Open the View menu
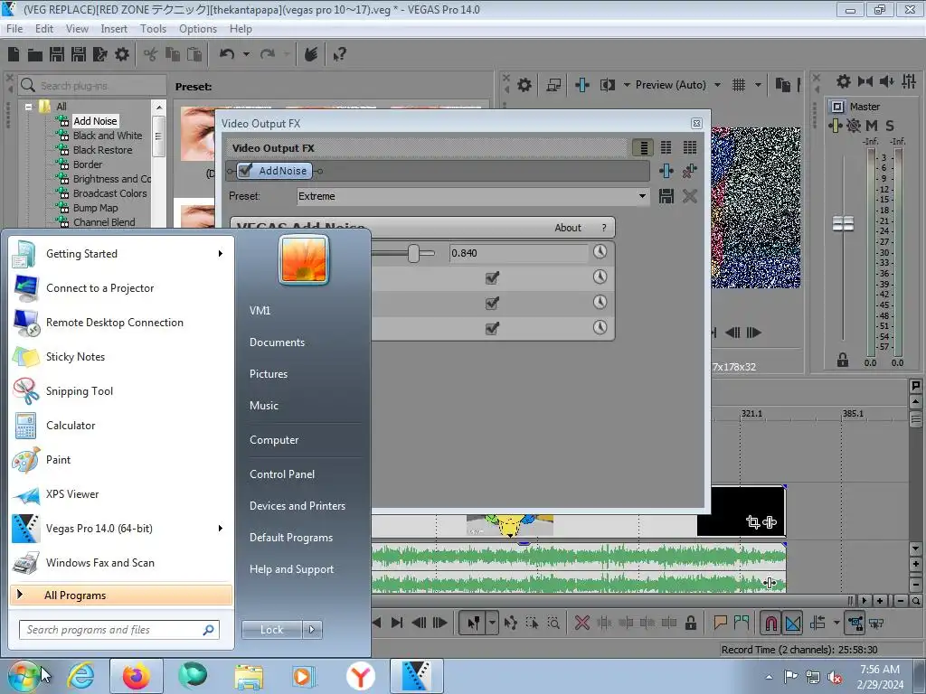Image resolution: width=926 pixels, height=694 pixels. coord(77,28)
